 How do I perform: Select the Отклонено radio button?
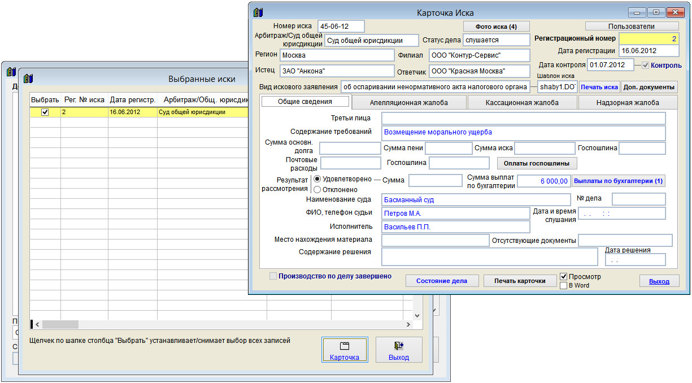pos(317,190)
